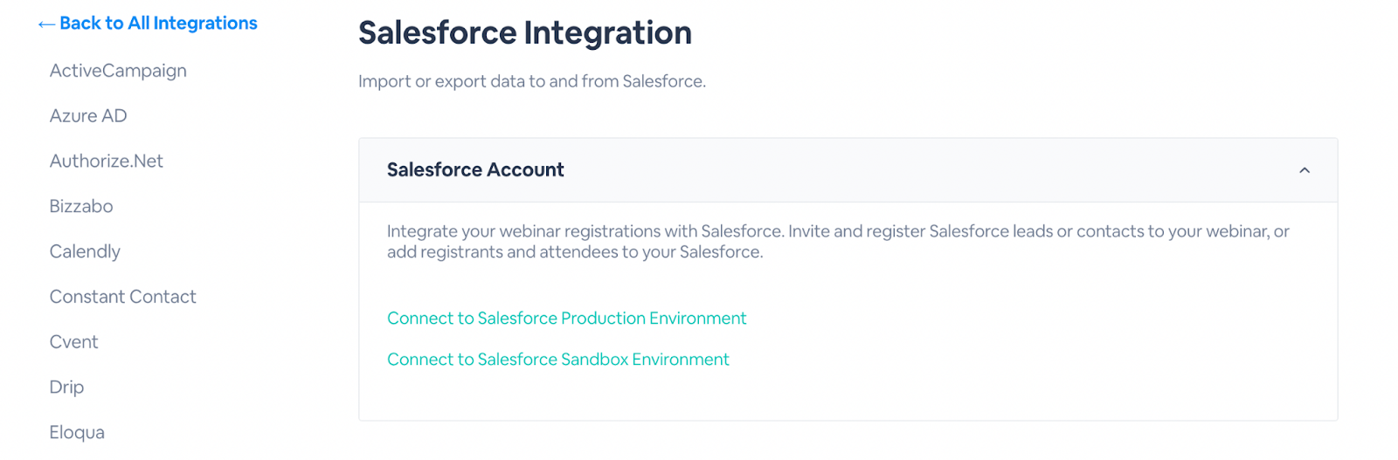Collapse the Salesforce Account panel chevron
The height and width of the screenshot is (460, 1398).
[x=1304, y=170]
